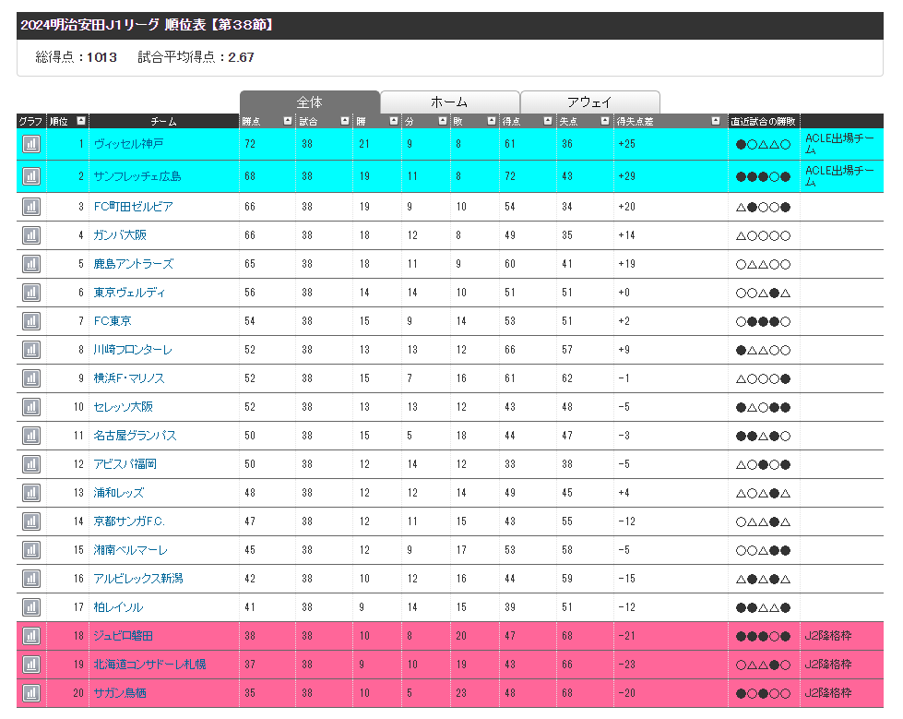The image size is (903, 719).
Task: Click the graph icon for 柏レイソル
Action: click(x=31, y=607)
